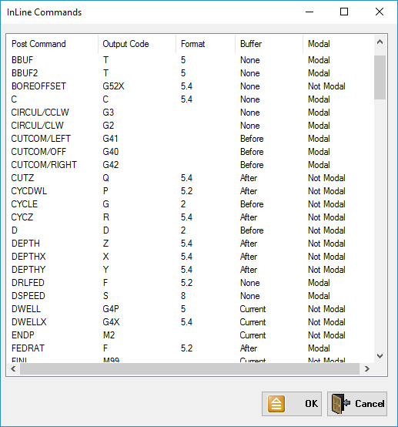Select the DRLFED command row
The width and height of the screenshot is (398, 427).
[190, 282]
